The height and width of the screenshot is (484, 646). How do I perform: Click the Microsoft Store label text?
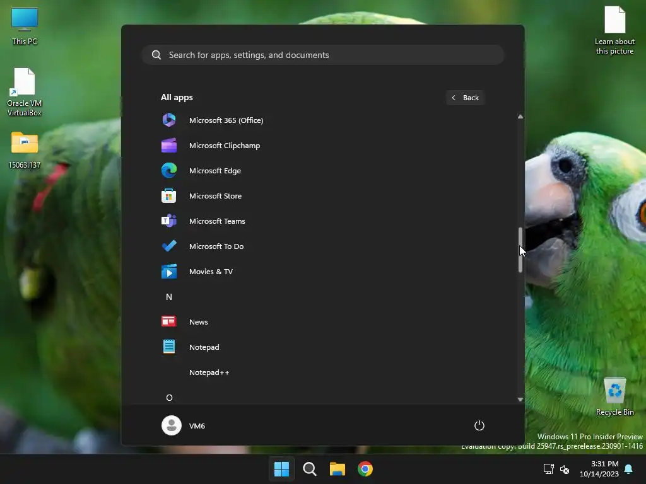(x=216, y=196)
